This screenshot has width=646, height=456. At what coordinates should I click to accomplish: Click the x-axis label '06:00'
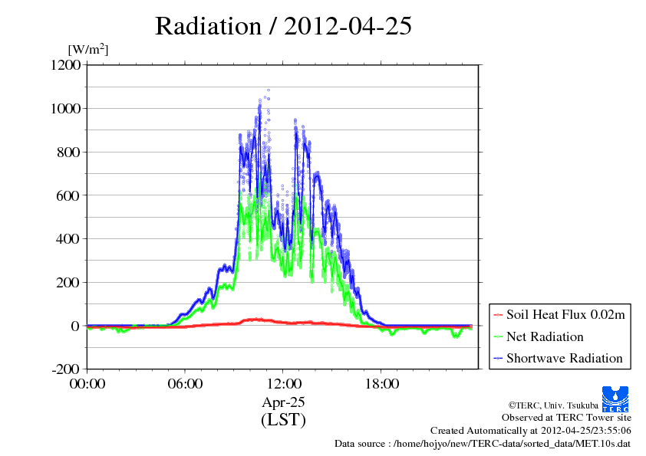[185, 384]
